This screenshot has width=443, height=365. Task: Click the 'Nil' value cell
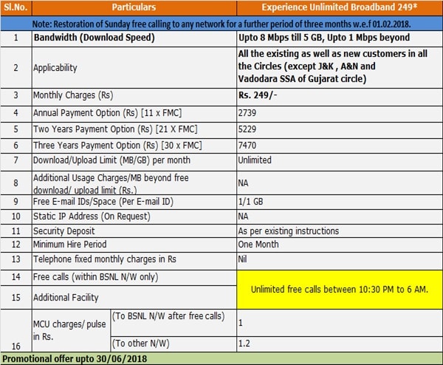pos(340,261)
